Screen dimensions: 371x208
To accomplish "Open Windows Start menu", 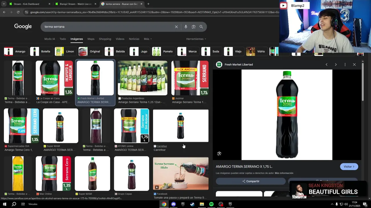I will pyautogui.click(x=5, y=204).
